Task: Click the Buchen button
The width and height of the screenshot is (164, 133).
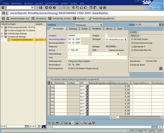Action: (79, 18)
